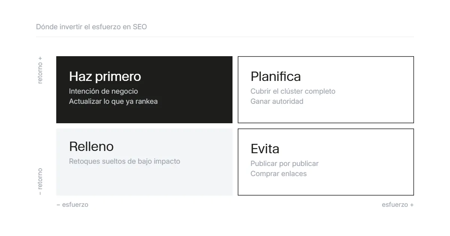Image resolution: width=450 pixels, height=236 pixels.
Task: Click the '– esfuerzo' axis label
Action: pyautogui.click(x=72, y=205)
